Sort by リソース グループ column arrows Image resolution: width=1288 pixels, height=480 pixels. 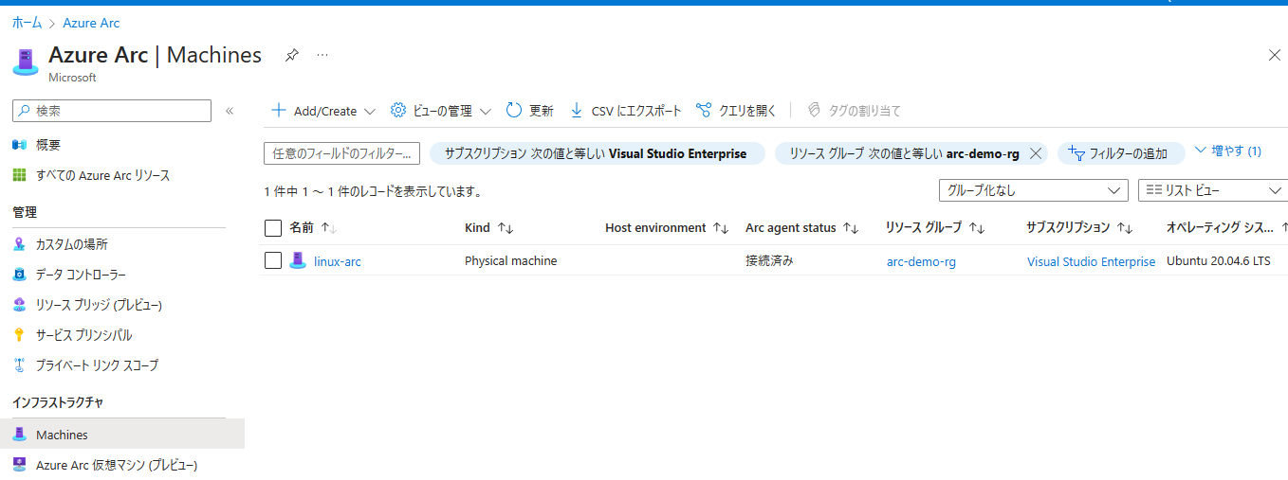[x=977, y=228]
